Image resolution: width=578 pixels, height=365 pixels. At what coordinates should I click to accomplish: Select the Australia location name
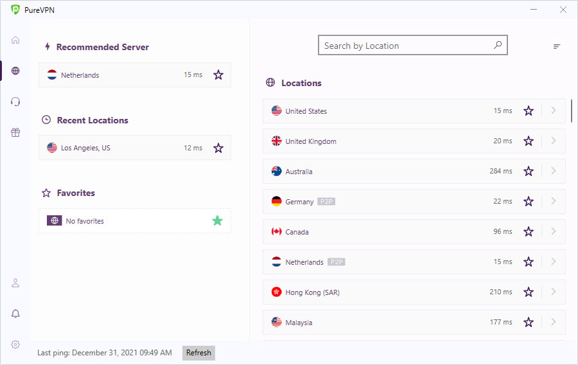299,172
